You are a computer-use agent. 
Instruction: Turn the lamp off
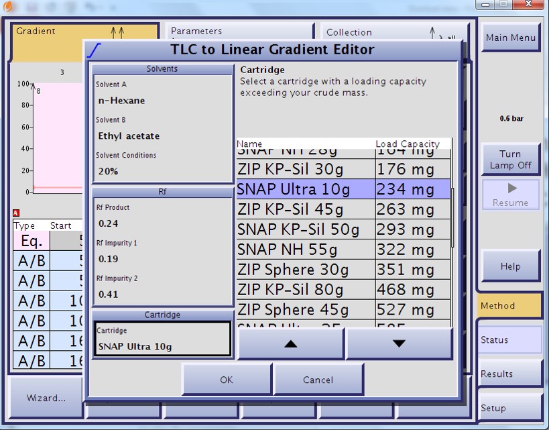pyautogui.click(x=511, y=160)
